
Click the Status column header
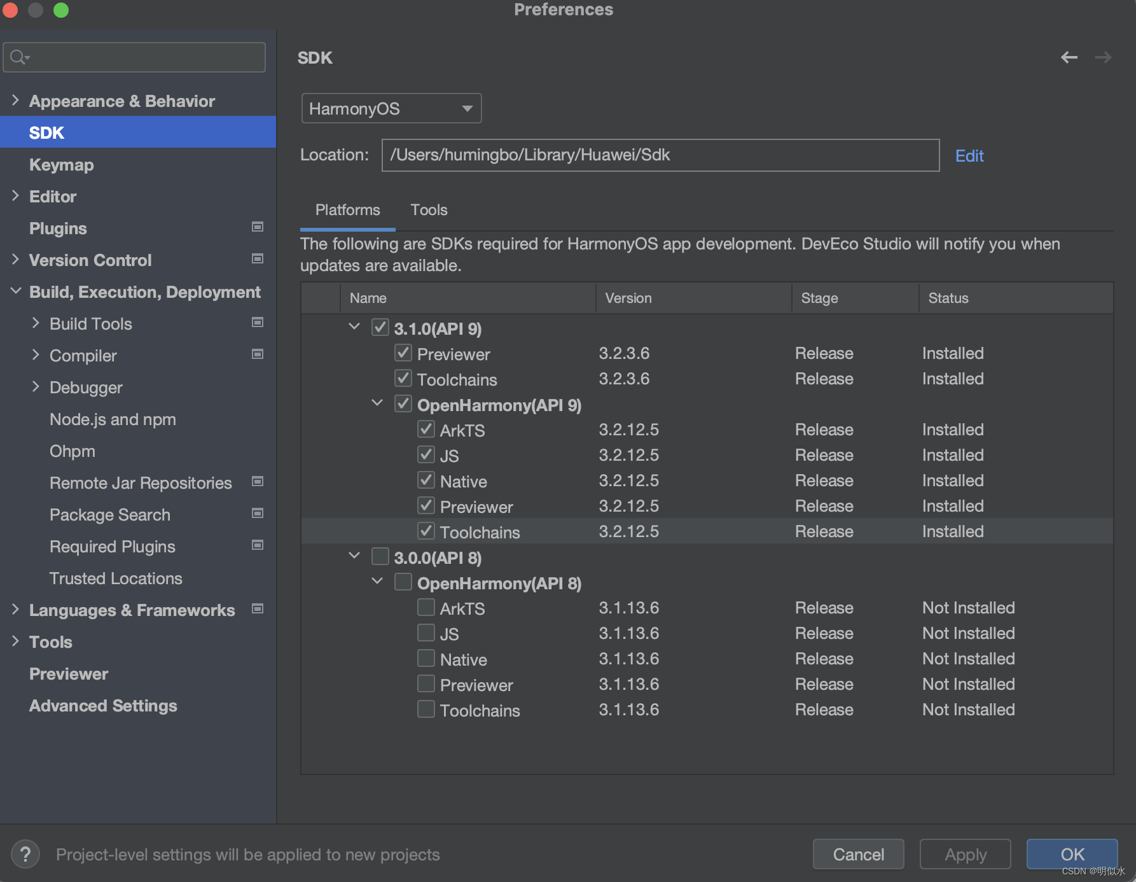click(x=1016, y=298)
